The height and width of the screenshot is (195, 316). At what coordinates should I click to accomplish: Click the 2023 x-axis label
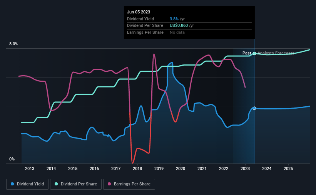click(x=245, y=169)
